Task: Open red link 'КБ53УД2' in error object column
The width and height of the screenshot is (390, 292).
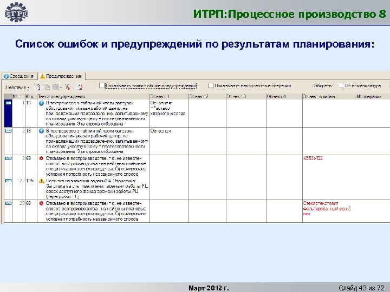Action: (313, 158)
